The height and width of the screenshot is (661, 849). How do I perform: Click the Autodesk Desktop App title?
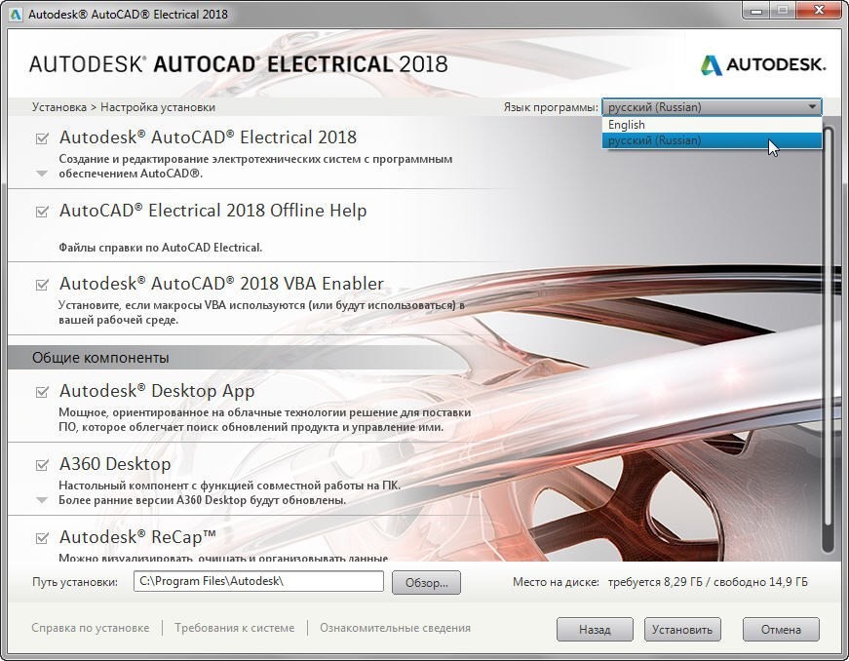157,391
